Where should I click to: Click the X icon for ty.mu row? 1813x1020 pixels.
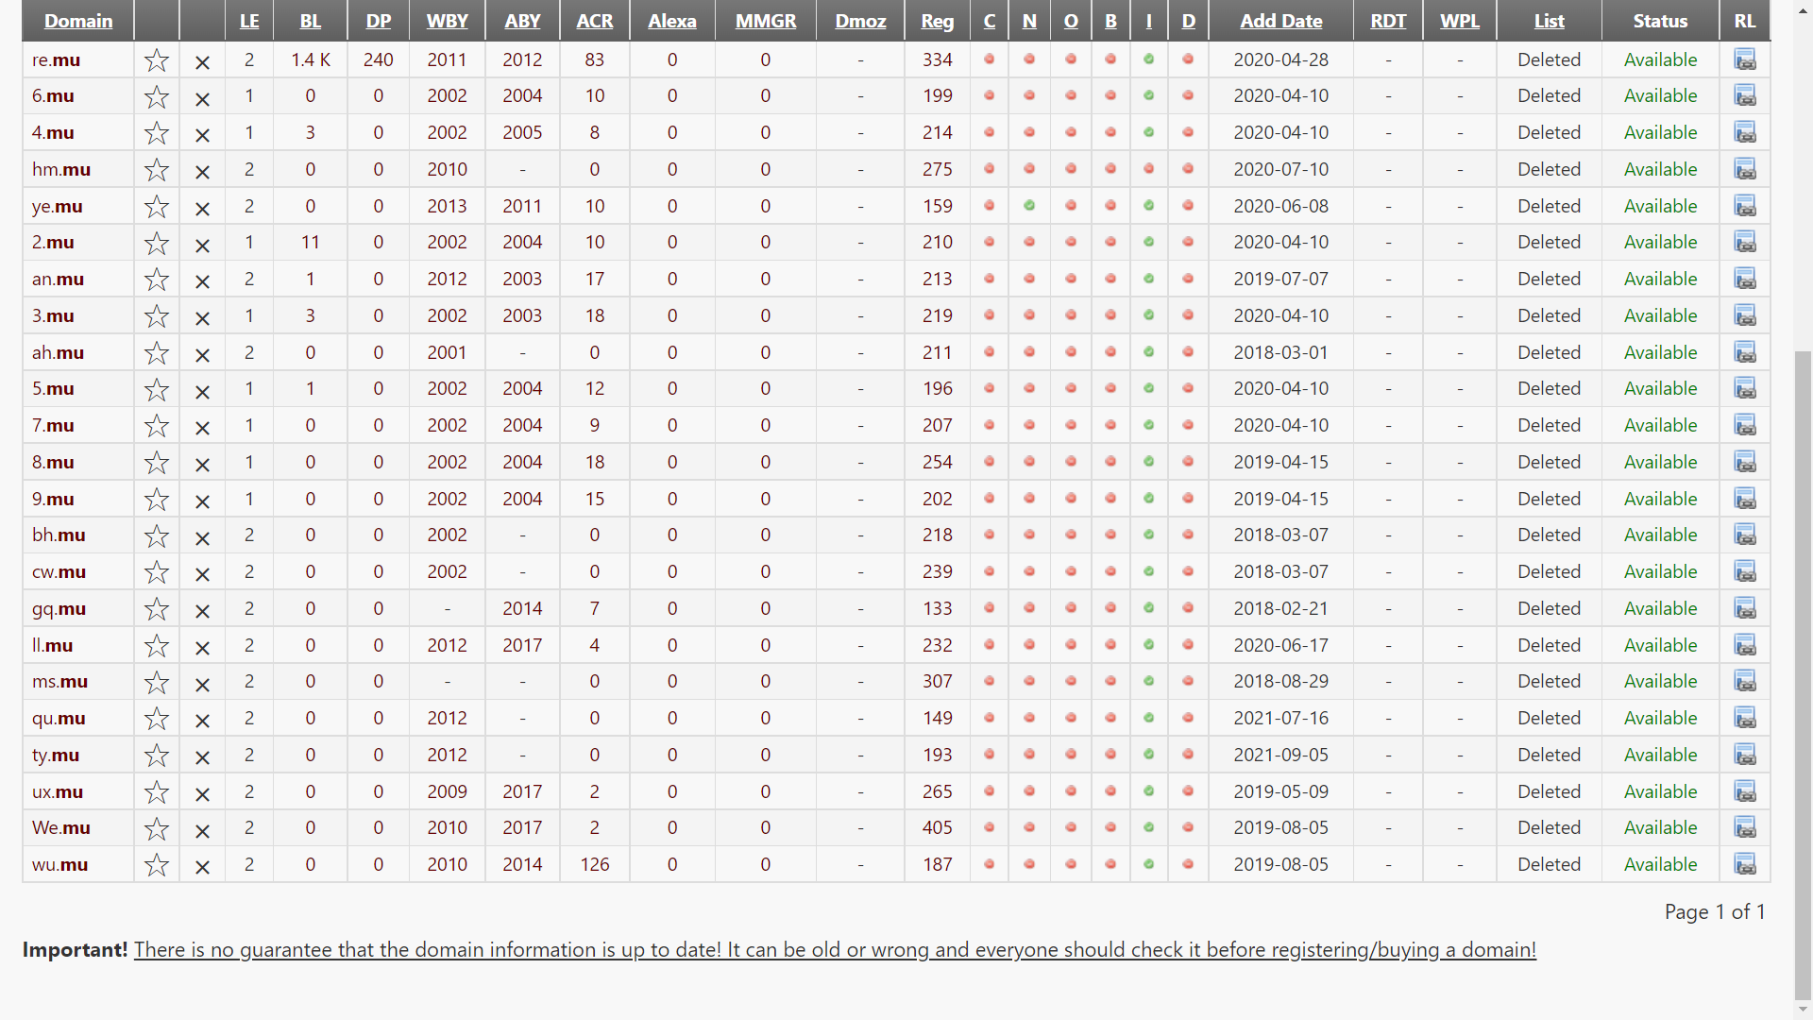point(202,757)
